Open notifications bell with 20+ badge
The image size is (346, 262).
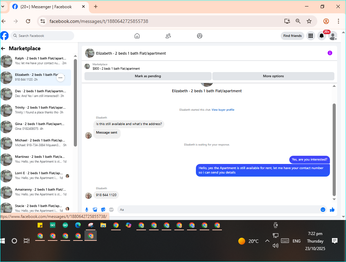(321, 36)
